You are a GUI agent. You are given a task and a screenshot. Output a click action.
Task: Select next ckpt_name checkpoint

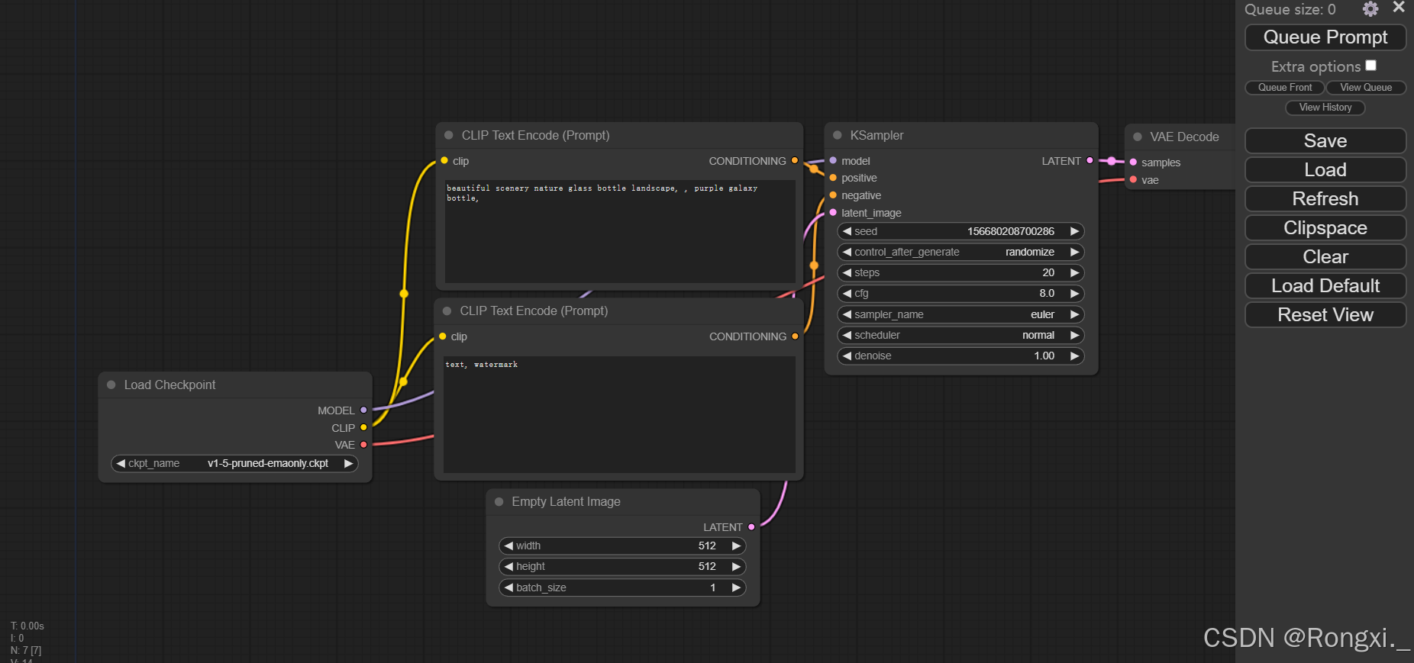[x=348, y=463]
